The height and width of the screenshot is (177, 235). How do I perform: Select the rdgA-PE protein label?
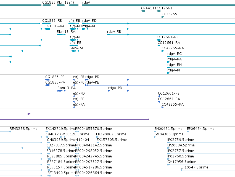(92, 82)
